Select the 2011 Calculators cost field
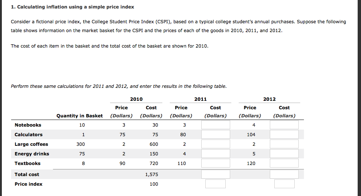Screen dimensions: 361x196 215,135
